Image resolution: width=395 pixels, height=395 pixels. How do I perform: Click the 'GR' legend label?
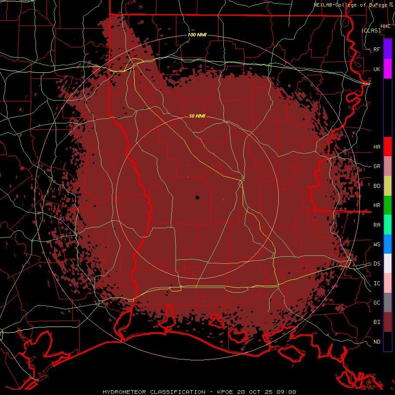377,166
